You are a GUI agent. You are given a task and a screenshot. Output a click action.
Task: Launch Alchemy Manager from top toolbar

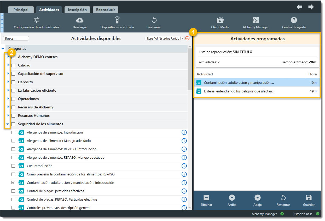tap(256, 20)
